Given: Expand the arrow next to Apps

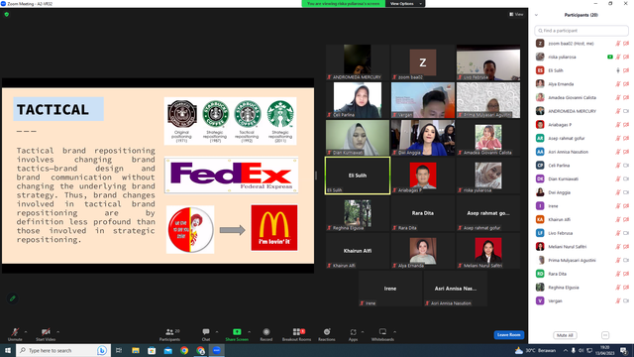Looking at the screenshot, I should click(363, 332).
